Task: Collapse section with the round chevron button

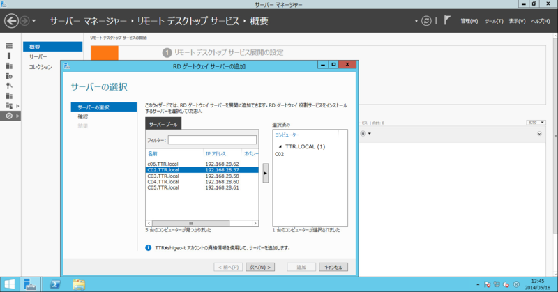Action: pos(539,134)
